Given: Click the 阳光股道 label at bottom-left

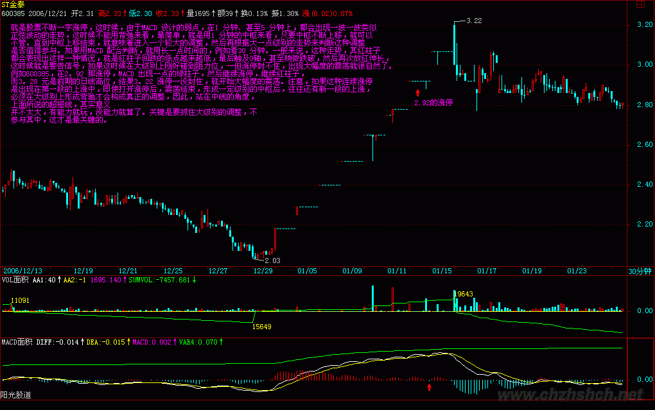Looking at the screenshot, I should 15,394.
